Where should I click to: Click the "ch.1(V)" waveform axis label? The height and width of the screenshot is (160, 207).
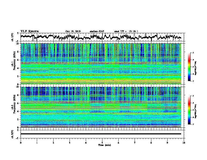point(13,37)
